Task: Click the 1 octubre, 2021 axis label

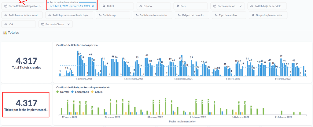Action: click(x=84, y=79)
